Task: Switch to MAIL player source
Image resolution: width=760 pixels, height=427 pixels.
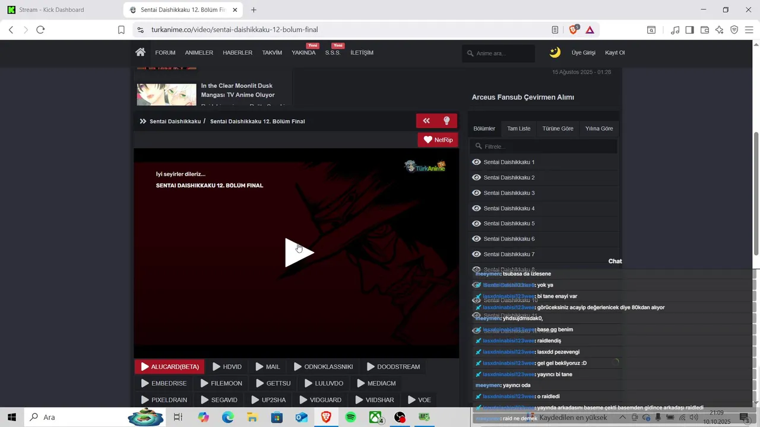Action: click(x=268, y=367)
